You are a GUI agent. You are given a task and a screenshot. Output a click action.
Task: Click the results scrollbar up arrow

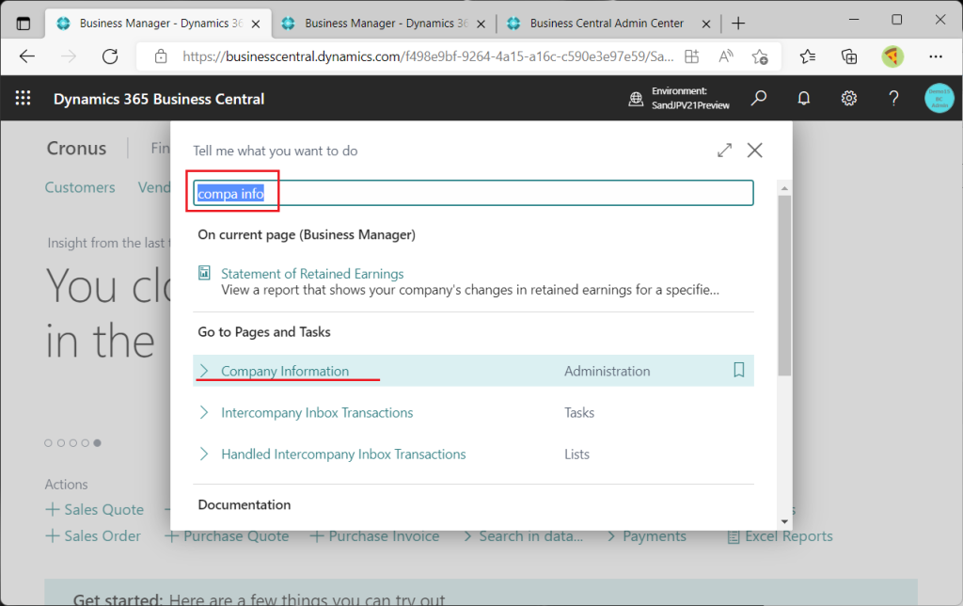pos(784,188)
